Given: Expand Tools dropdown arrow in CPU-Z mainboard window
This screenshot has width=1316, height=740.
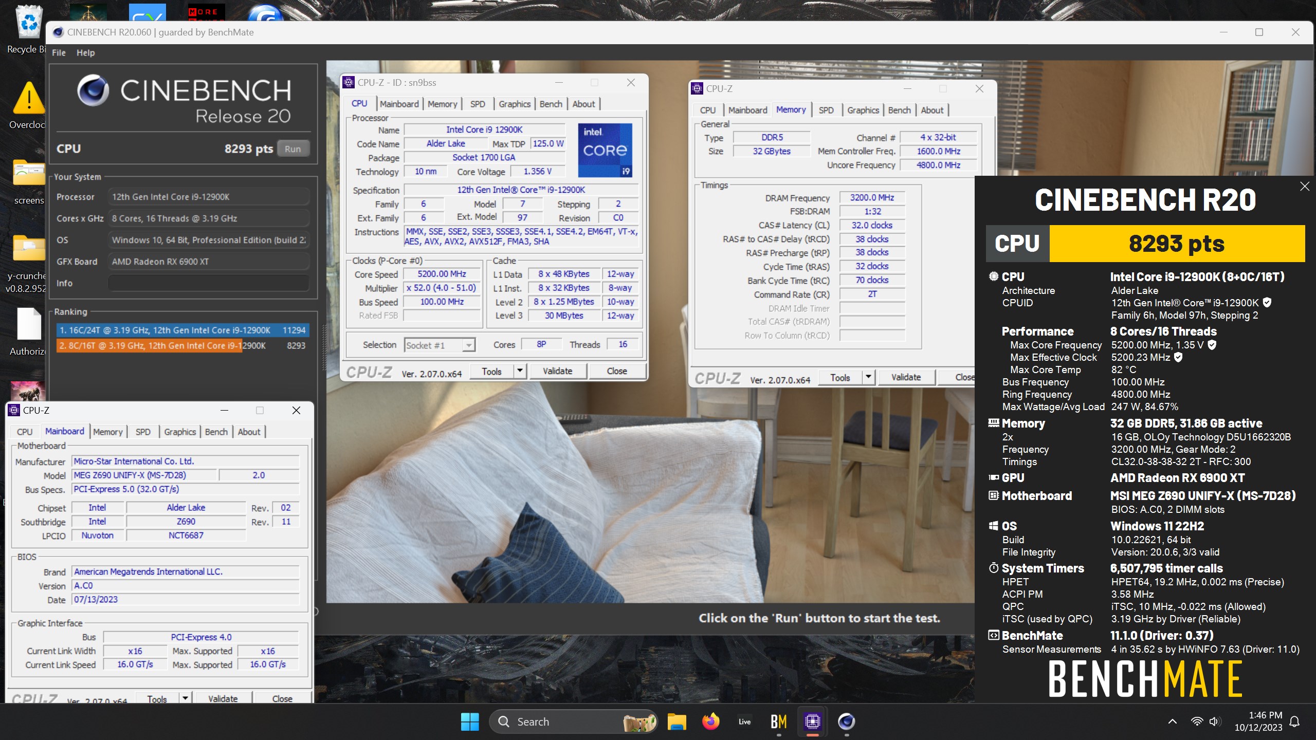Looking at the screenshot, I should pyautogui.click(x=185, y=698).
